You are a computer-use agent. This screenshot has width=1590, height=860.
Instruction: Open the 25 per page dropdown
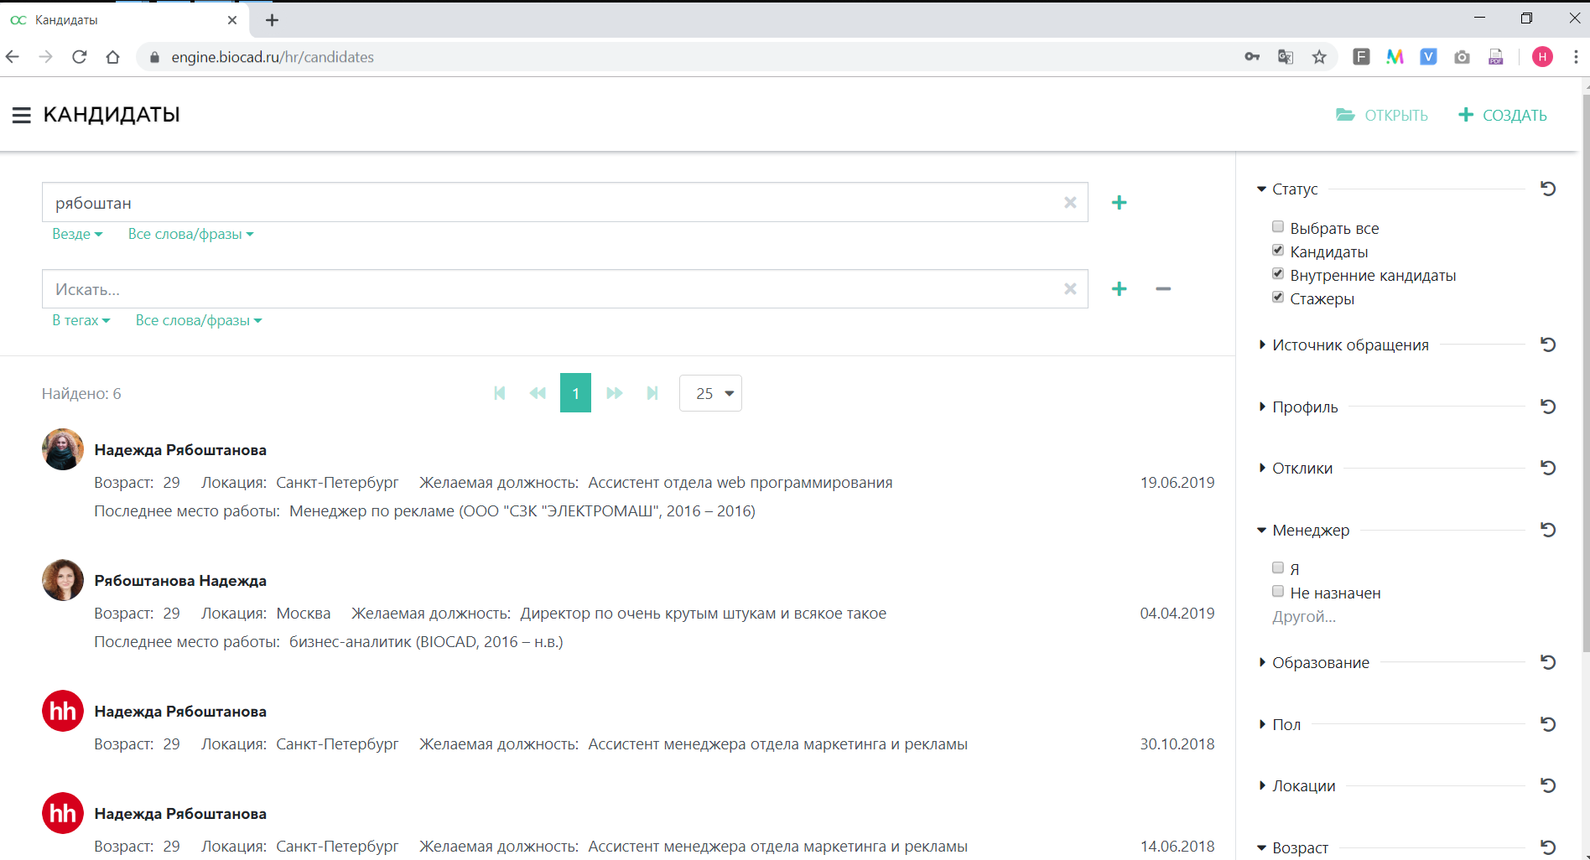pyautogui.click(x=710, y=393)
